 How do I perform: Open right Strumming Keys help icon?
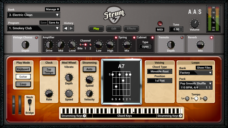point(180,116)
